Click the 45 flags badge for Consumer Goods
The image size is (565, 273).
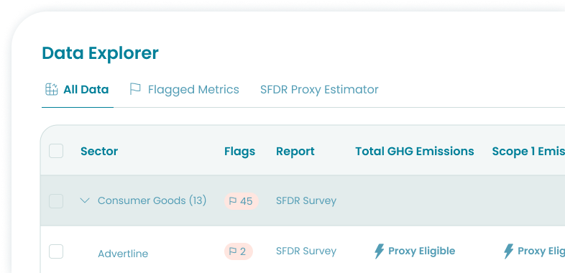point(242,201)
